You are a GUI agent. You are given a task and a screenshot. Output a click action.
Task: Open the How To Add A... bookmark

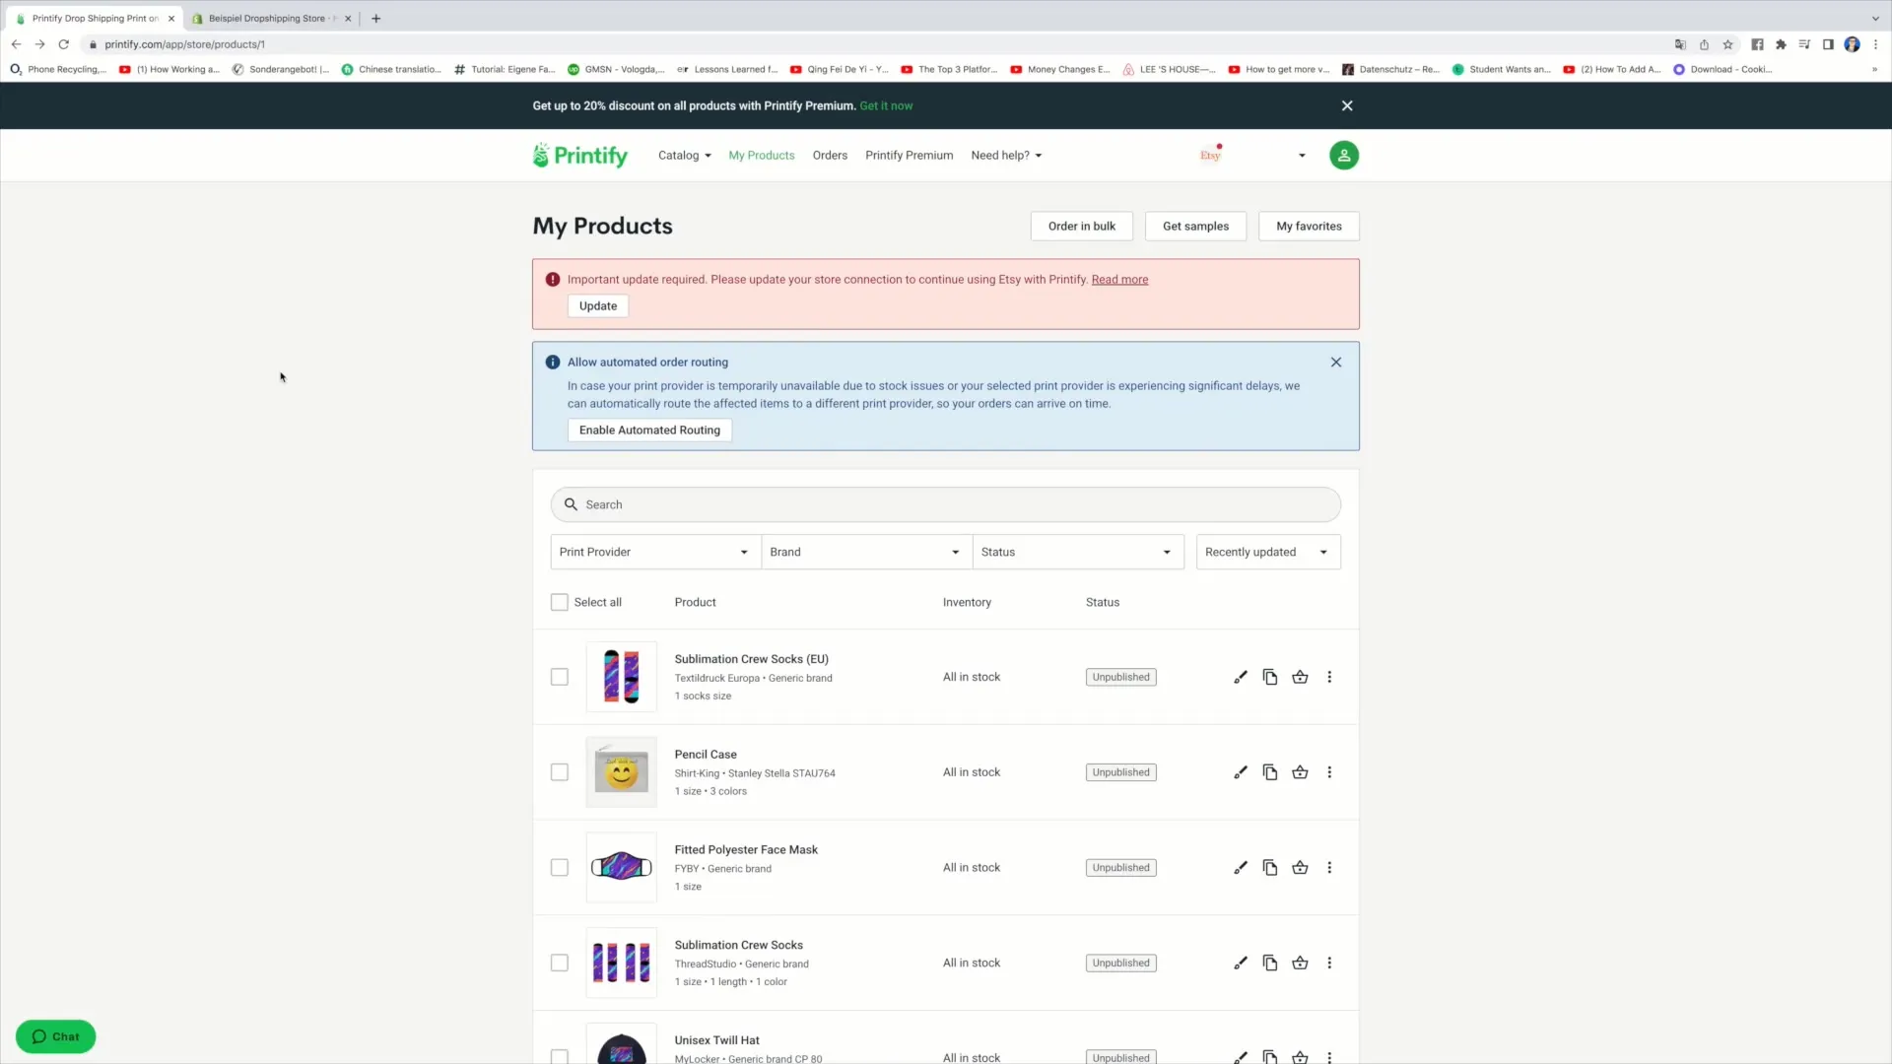coord(1612,69)
